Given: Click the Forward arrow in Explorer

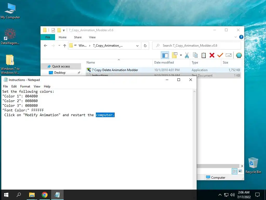Looking at the screenshot, I should click(x=53, y=46).
